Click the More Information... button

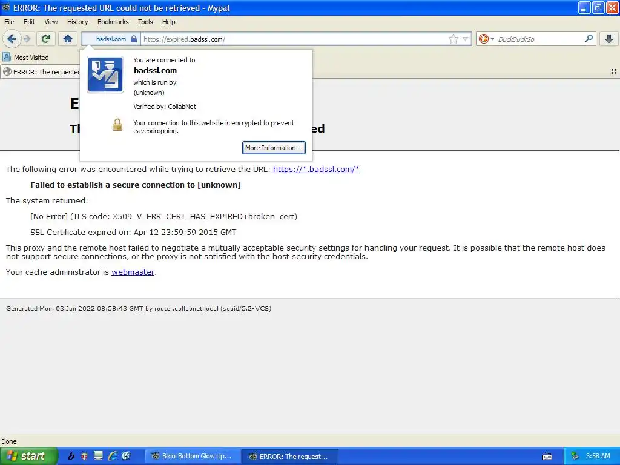(274, 148)
